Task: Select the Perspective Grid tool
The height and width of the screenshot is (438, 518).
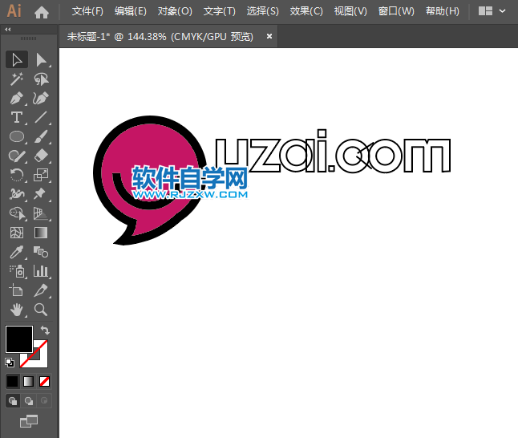Action: (41, 213)
